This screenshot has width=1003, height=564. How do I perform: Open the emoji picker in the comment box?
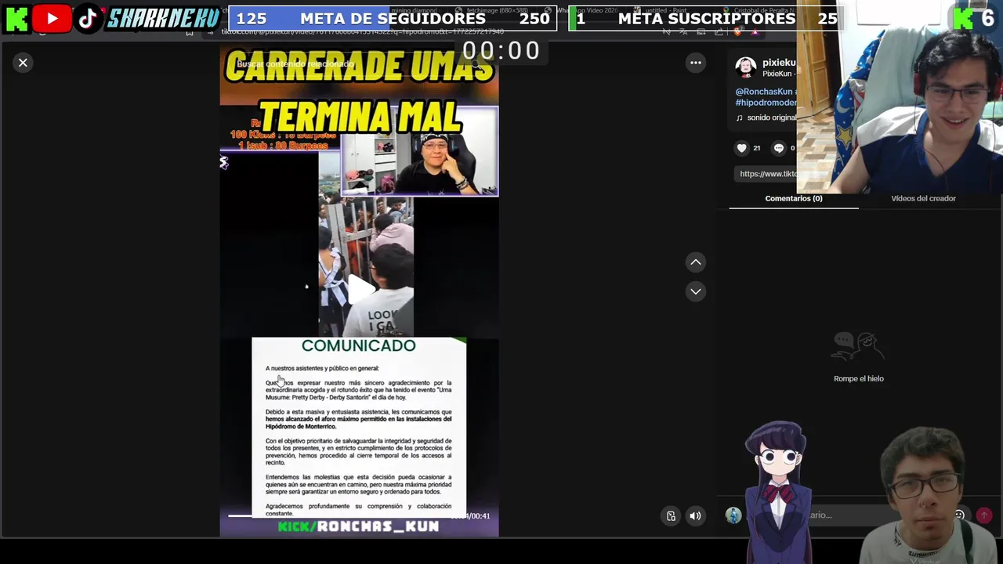pyautogui.click(x=959, y=515)
